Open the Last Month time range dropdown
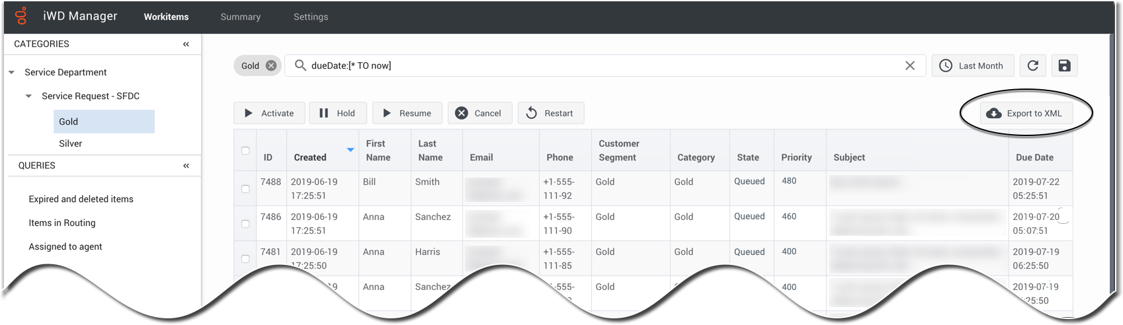Image resolution: width=1123 pixels, height=325 pixels. (x=972, y=65)
